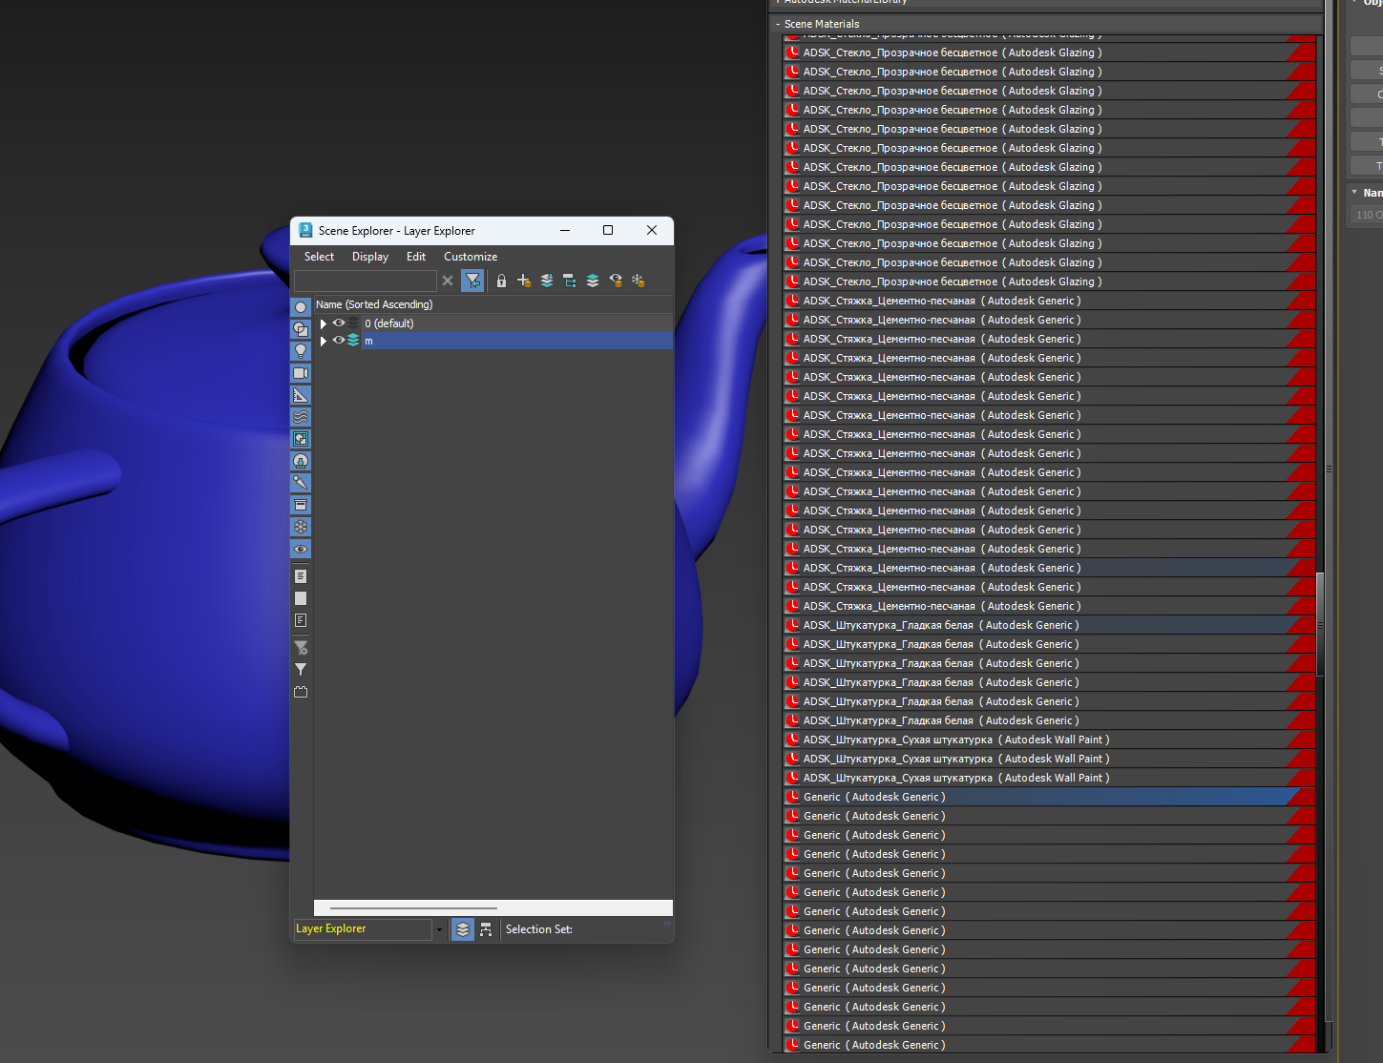
Task: Click the white stacked-layers icon in top toolbar
Action: coord(593,281)
